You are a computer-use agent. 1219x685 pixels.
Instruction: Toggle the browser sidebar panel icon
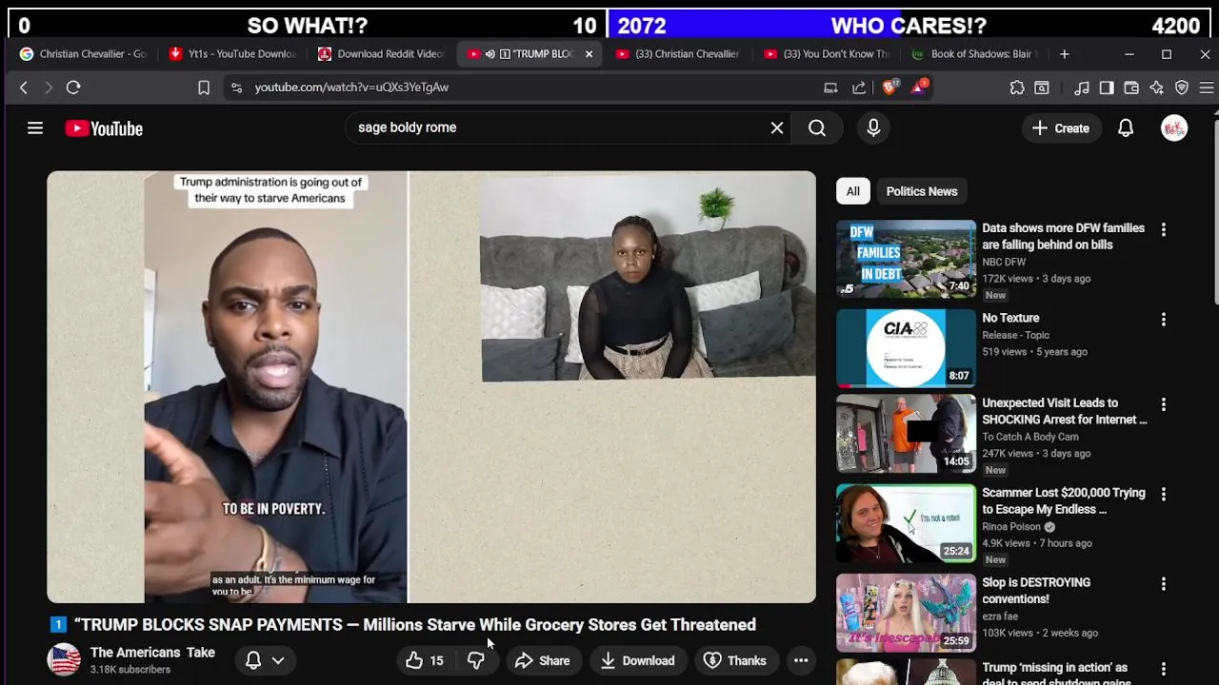click(1107, 88)
